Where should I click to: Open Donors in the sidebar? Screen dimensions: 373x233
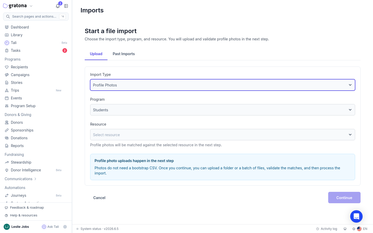pos(36,122)
